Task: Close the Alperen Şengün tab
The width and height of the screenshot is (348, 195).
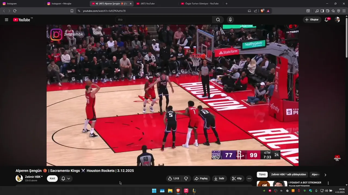Action: coord(130,4)
